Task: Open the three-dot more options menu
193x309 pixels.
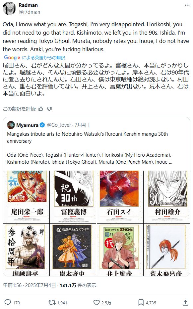Action: tap(187, 5)
